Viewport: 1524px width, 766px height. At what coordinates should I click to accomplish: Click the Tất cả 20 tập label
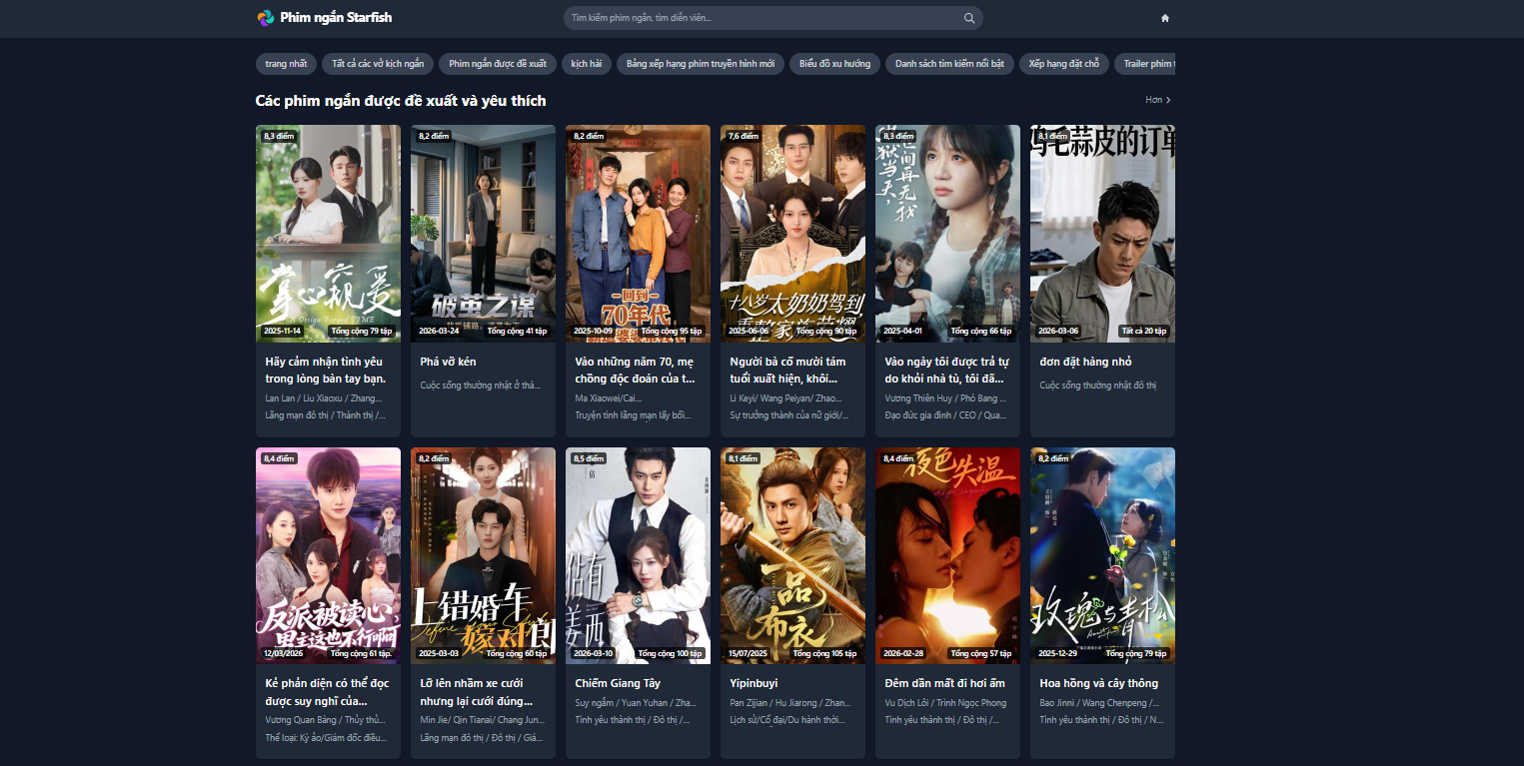(1145, 331)
